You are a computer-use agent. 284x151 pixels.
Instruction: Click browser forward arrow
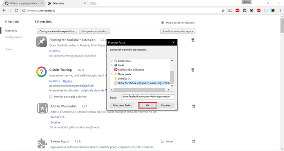10,11
